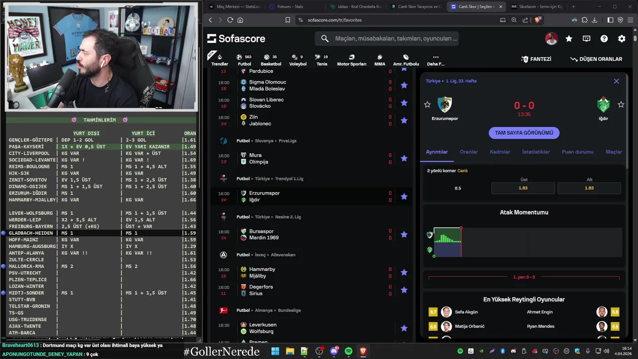Select the Futbol sport icon
The image size is (638, 359).
click(x=244, y=60)
